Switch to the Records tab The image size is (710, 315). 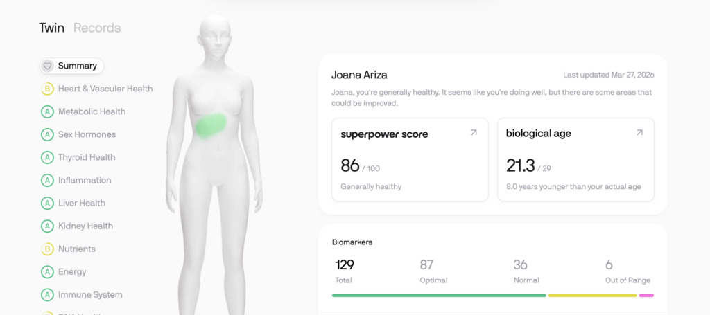click(x=97, y=28)
